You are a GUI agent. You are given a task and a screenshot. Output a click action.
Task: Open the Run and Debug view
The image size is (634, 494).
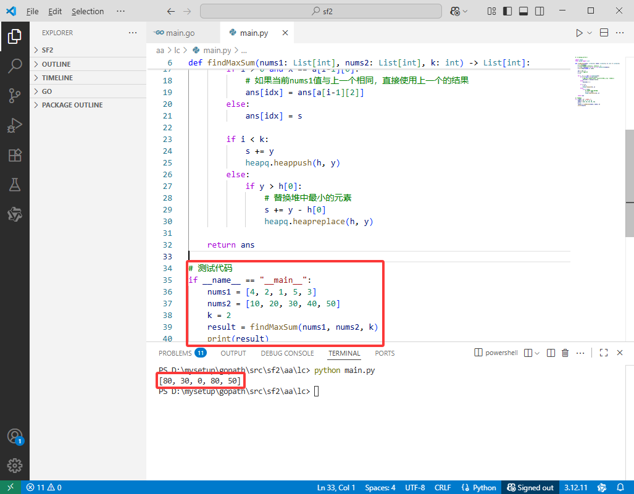coord(15,125)
